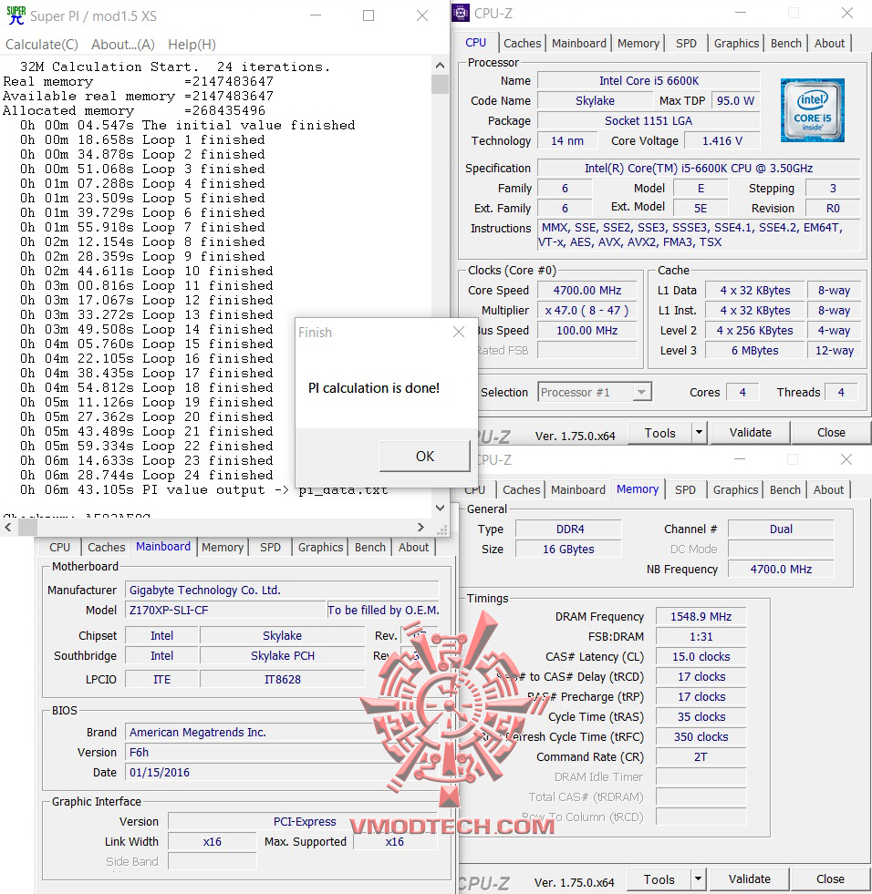The height and width of the screenshot is (894, 872).
Task: Close the Finish dialog with X
Action: (x=458, y=332)
